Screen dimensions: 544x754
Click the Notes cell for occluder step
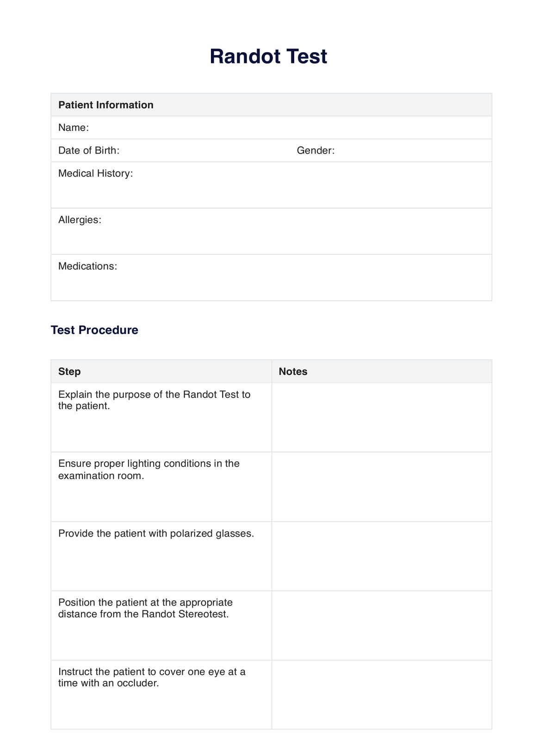382,695
